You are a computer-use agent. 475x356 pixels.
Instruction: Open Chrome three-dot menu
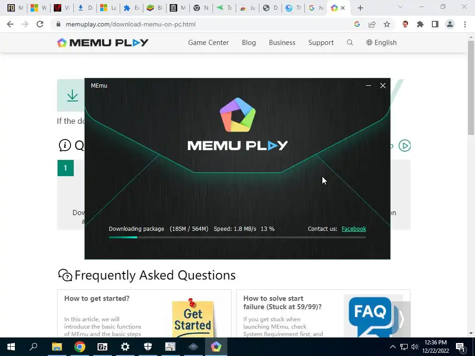coord(465,24)
